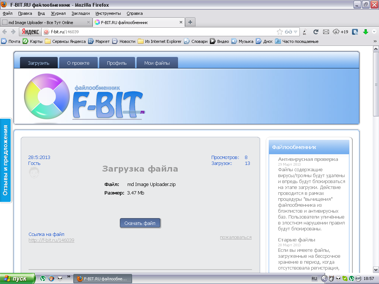
Task: Bookmark this page with the star icon
Action: coord(280,32)
